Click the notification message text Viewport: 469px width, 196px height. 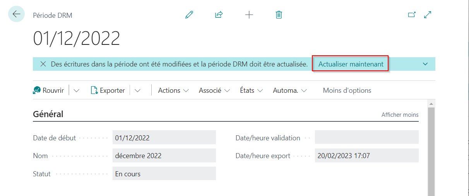(x=180, y=64)
